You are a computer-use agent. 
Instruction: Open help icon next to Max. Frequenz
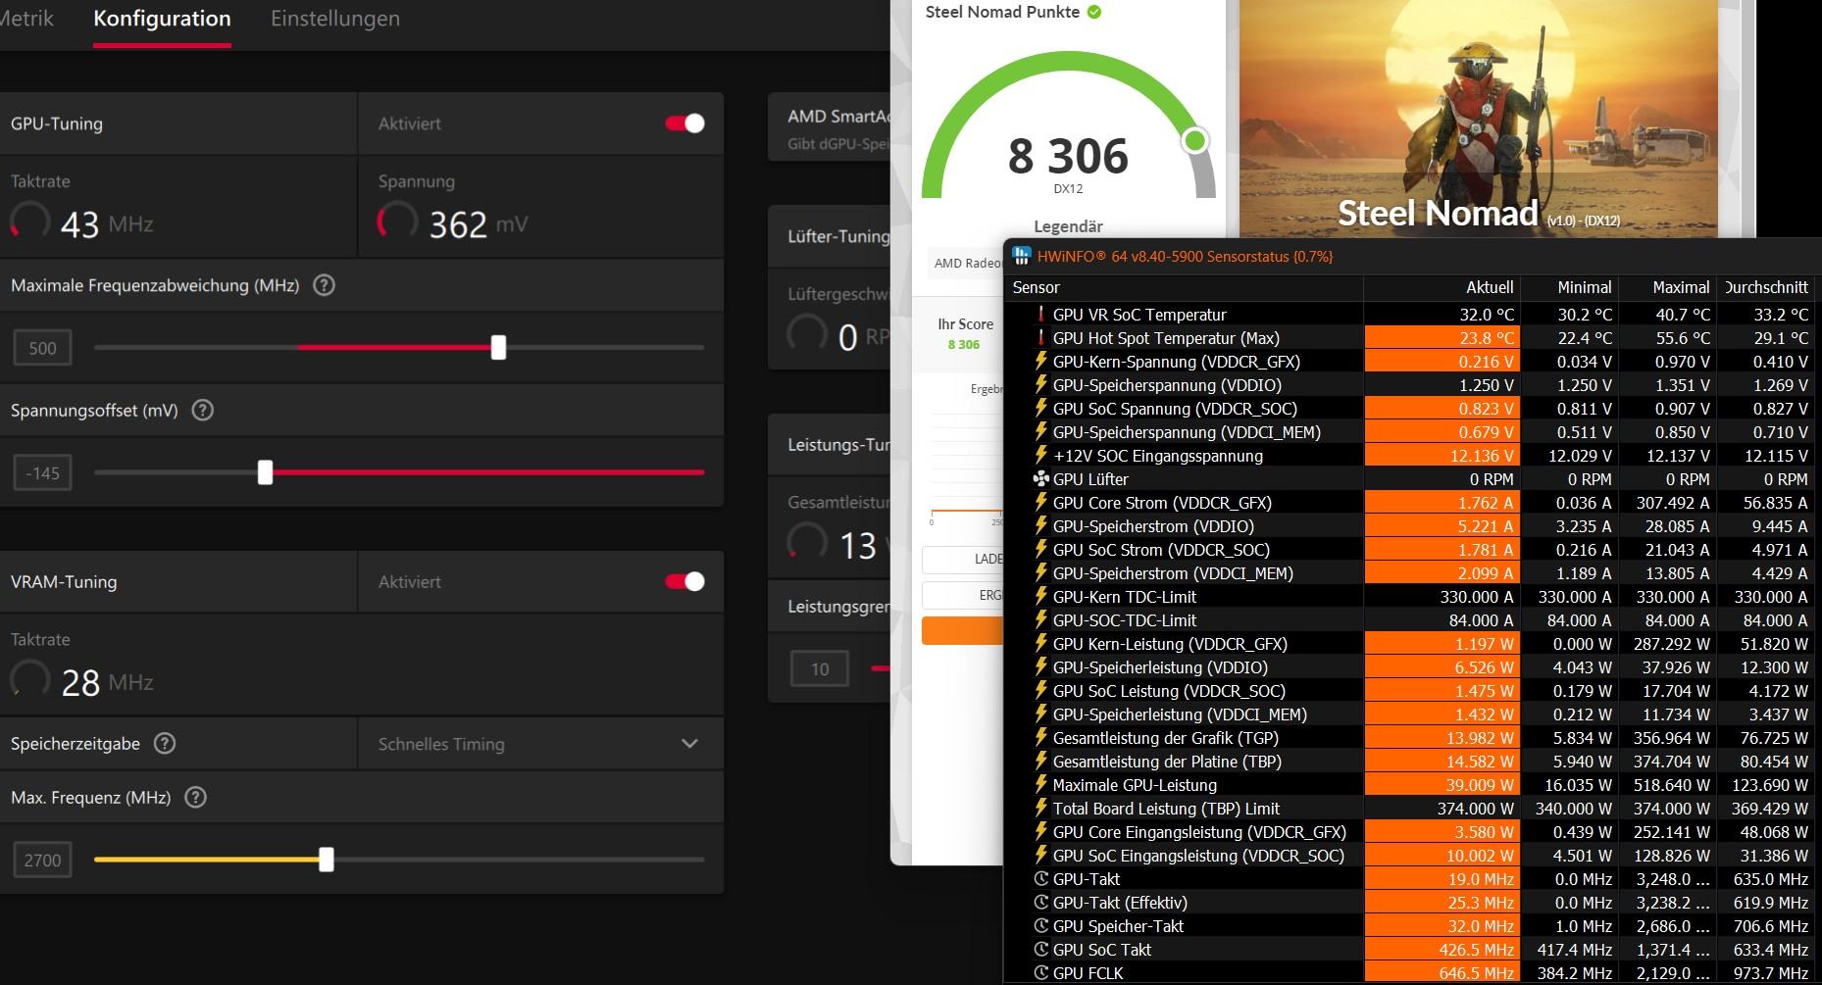click(x=195, y=797)
